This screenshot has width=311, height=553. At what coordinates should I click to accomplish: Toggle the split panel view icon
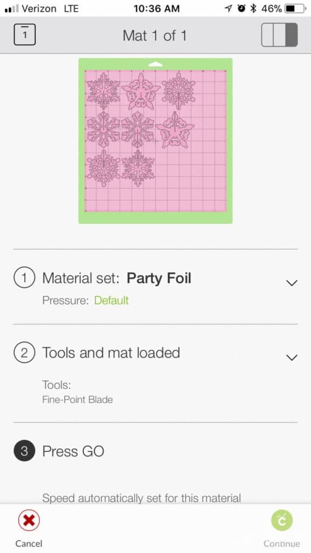[279, 35]
